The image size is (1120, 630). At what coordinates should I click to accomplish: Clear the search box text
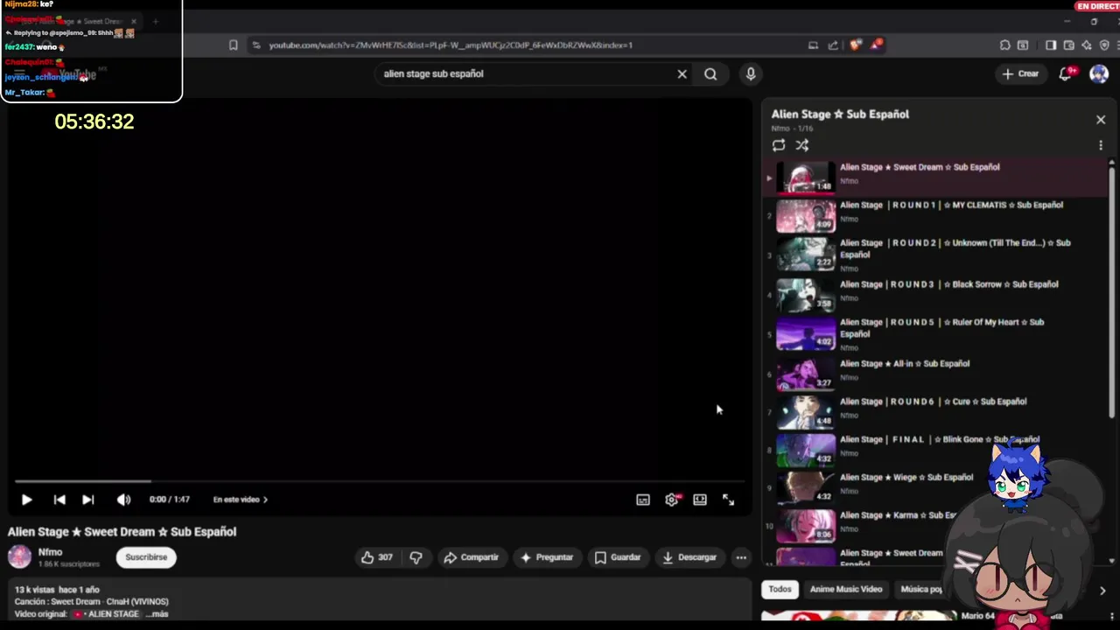click(x=682, y=74)
